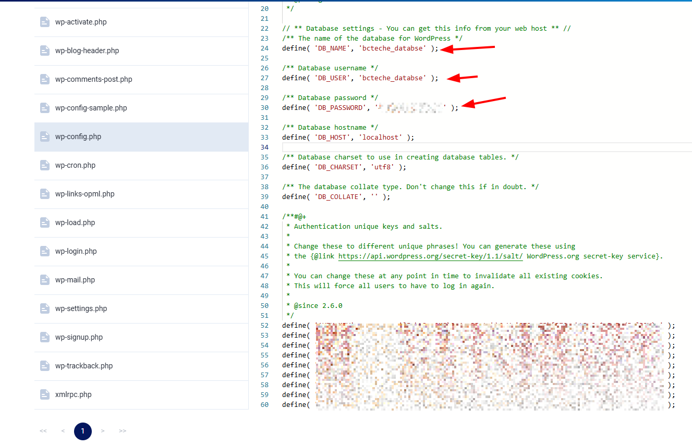
Task: Go to the next page of files
Action: 103,431
